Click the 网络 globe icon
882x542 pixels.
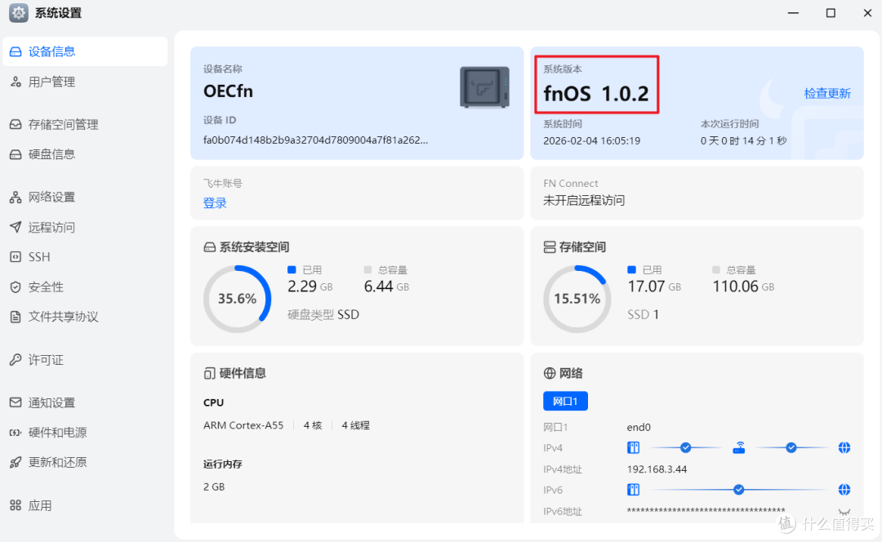pos(550,373)
